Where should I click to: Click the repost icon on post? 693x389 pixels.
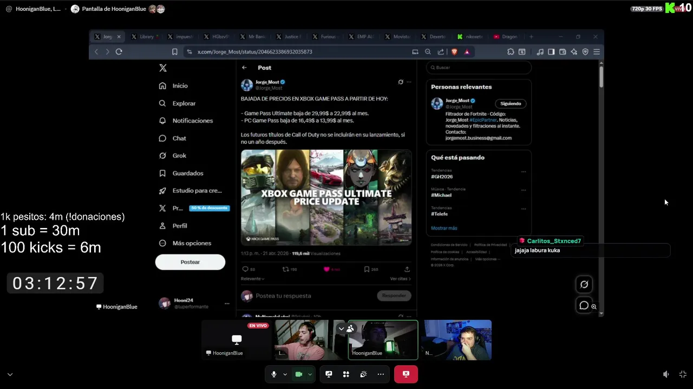pos(286,269)
